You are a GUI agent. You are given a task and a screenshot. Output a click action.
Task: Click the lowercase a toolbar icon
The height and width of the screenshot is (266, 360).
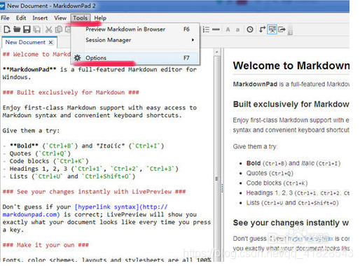[237, 30]
